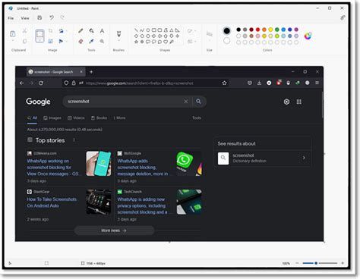Select the Color picker eyedropper tool
The width and height of the screenshot is (360, 279).
(91, 41)
